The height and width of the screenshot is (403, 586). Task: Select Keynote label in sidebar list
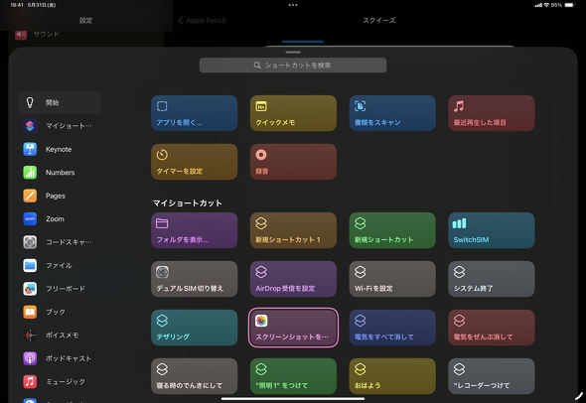coord(59,150)
